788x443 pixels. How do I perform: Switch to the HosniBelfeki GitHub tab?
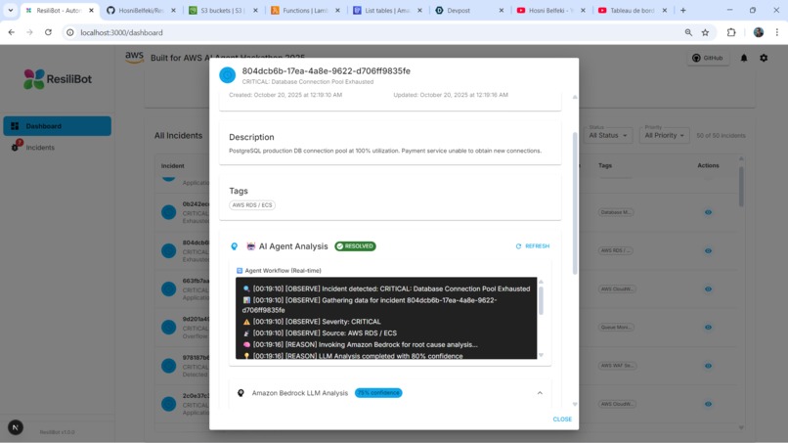142,10
